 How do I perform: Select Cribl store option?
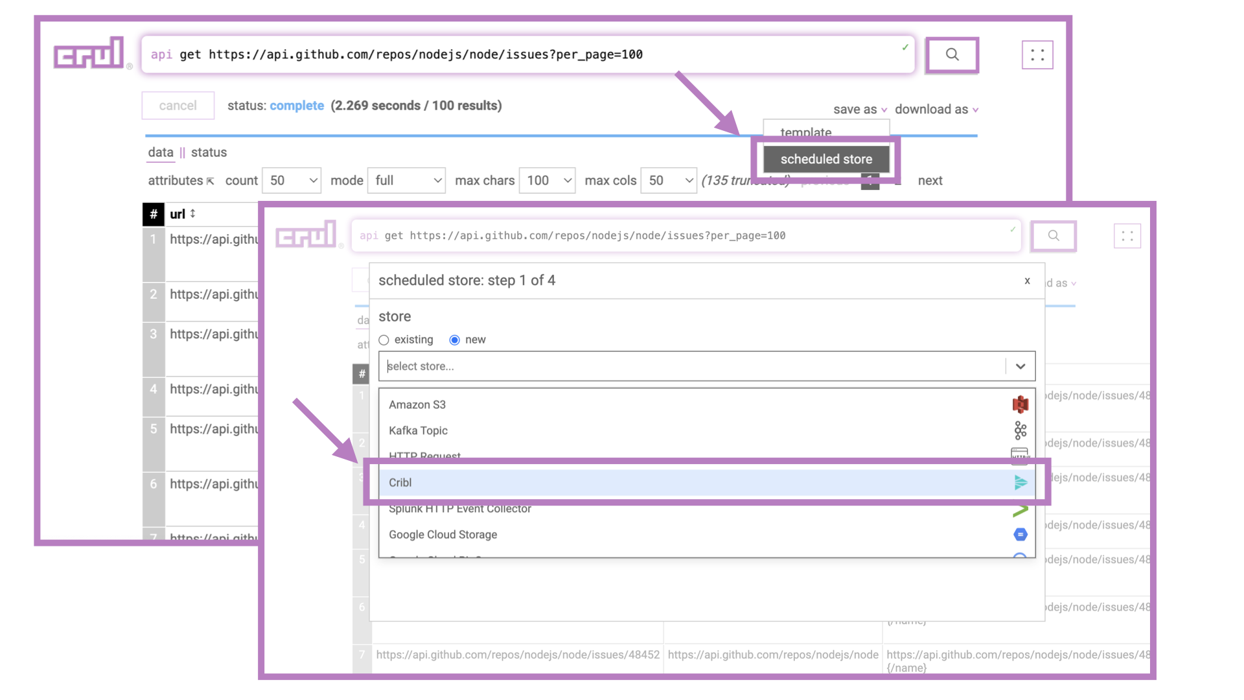(x=708, y=482)
